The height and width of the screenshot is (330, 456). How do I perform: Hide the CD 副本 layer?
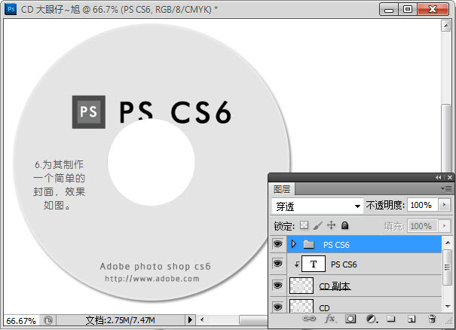click(x=277, y=286)
